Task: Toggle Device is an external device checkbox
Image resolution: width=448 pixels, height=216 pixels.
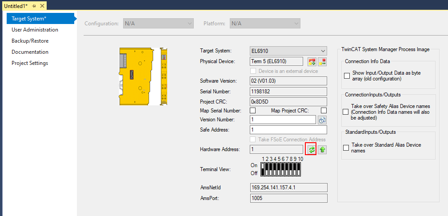Action: click(253, 71)
